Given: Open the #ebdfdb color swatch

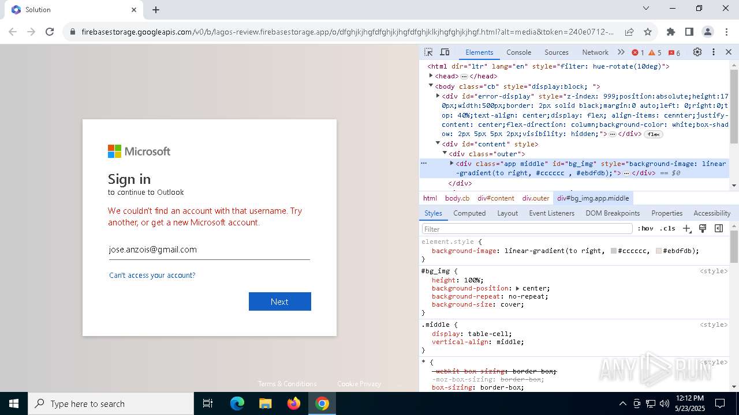Looking at the screenshot, I should [659, 251].
